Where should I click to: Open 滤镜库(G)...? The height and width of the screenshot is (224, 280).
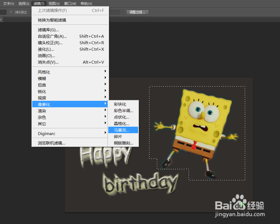coord(70,30)
